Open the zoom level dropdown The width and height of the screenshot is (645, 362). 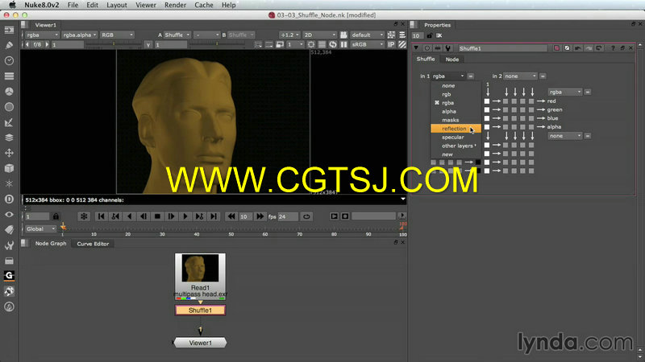pyautogui.click(x=289, y=35)
